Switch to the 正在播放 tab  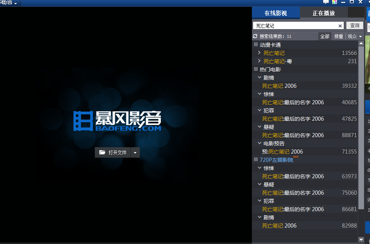[x=324, y=13]
